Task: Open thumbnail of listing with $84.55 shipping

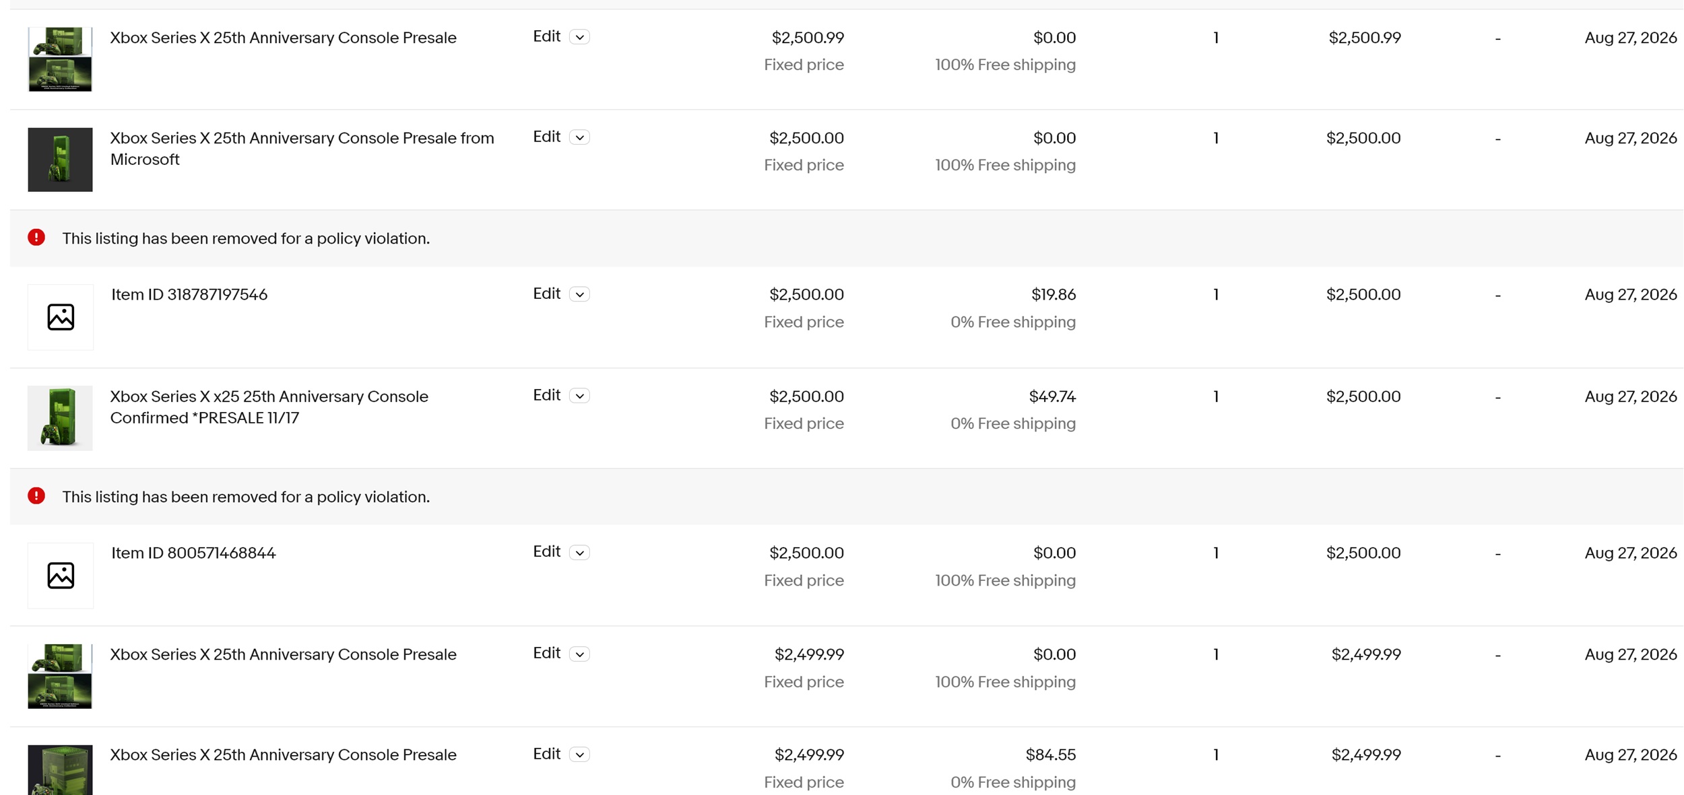Action: 60,770
